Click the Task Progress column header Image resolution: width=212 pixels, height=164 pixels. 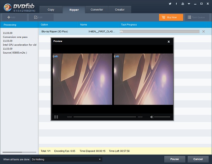[x=163, y=25]
